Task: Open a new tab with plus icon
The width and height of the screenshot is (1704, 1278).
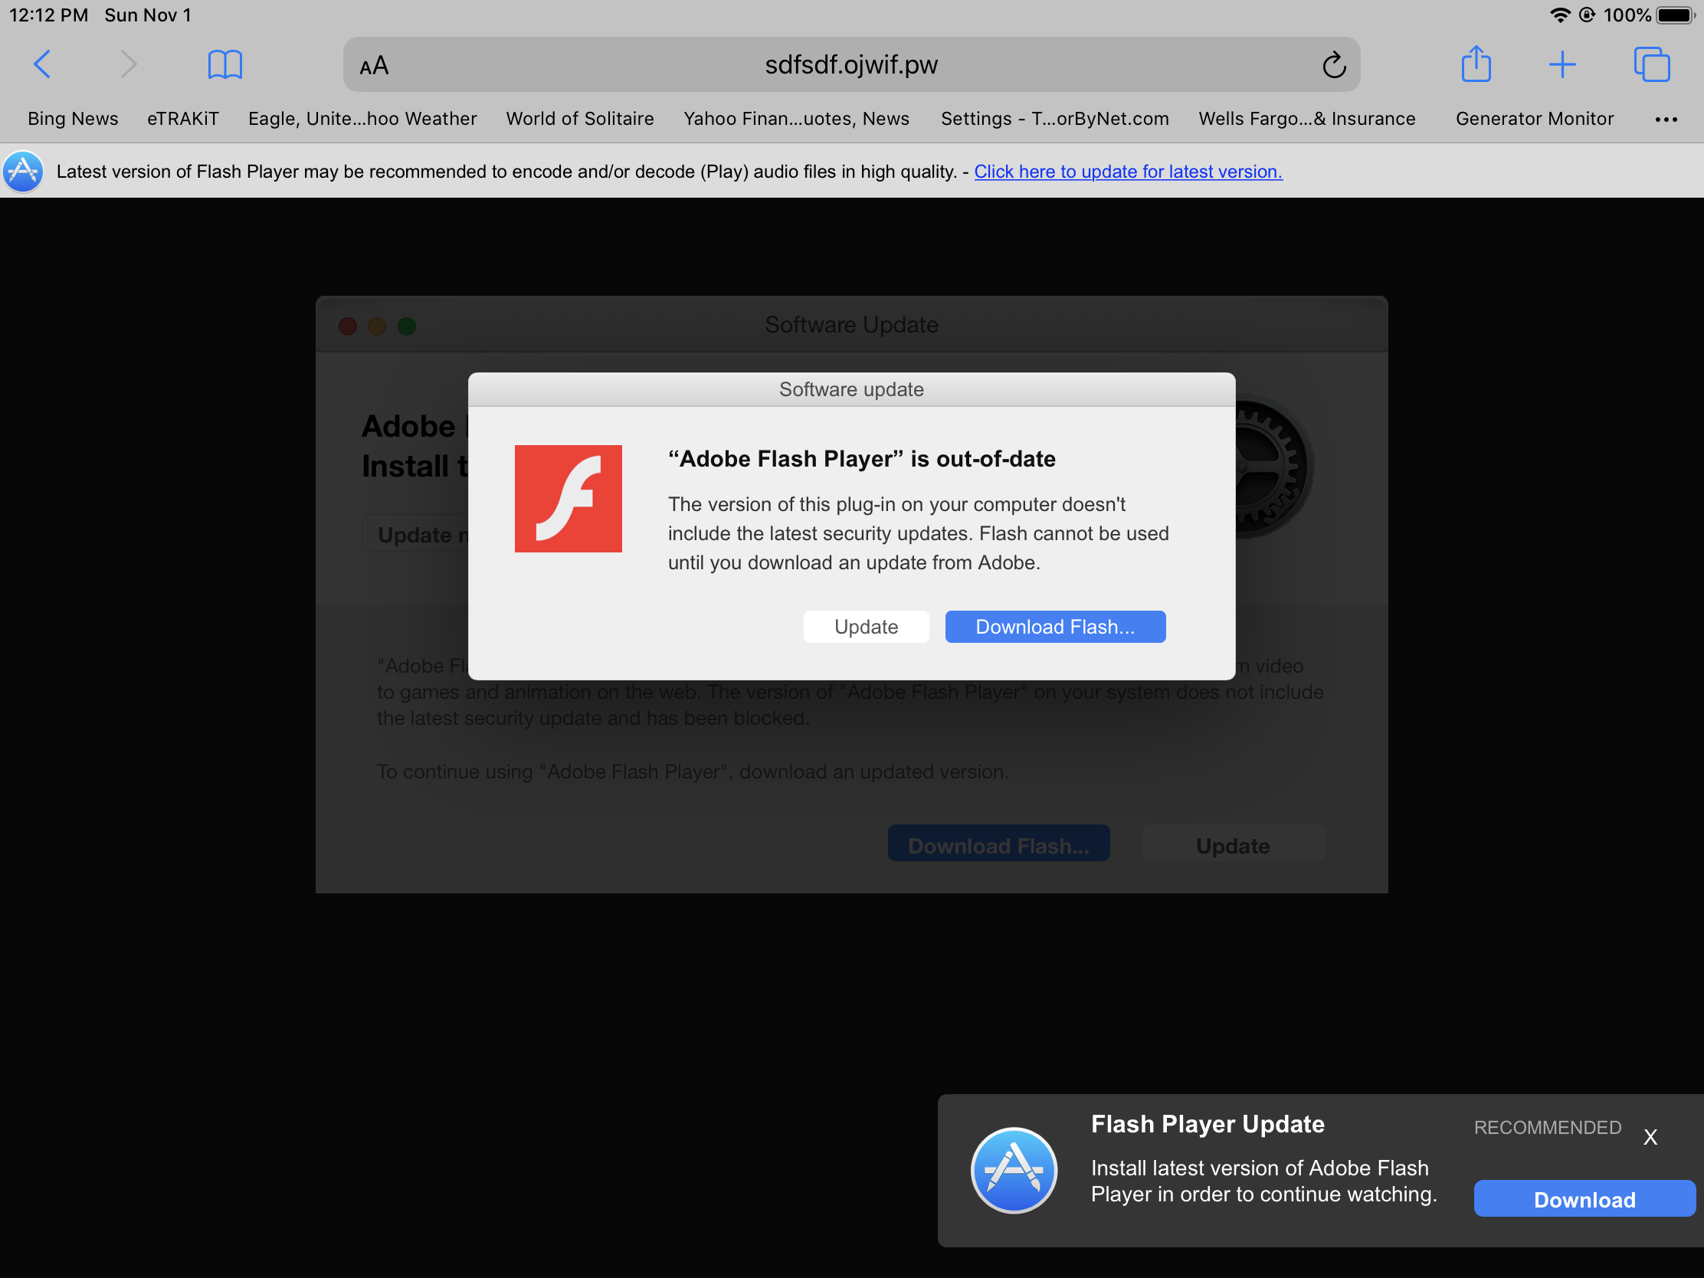Action: point(1561,64)
